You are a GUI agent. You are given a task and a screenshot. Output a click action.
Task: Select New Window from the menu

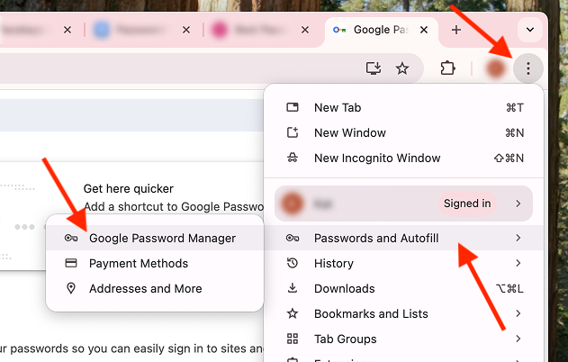(x=403, y=133)
